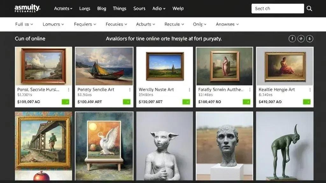Toggle green checkmark on Paraty Sendle Art
The width and height of the screenshot is (326, 183).
pos(126,102)
